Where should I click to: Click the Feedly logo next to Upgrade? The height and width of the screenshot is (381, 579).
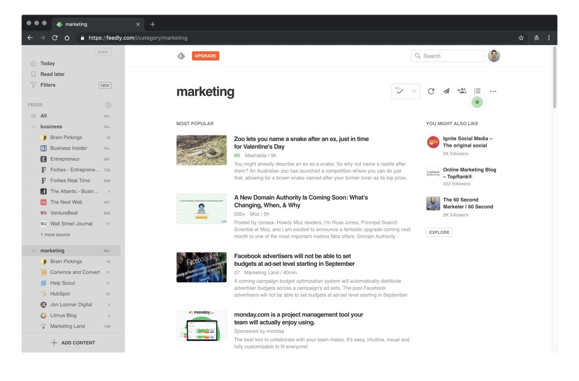pos(181,56)
